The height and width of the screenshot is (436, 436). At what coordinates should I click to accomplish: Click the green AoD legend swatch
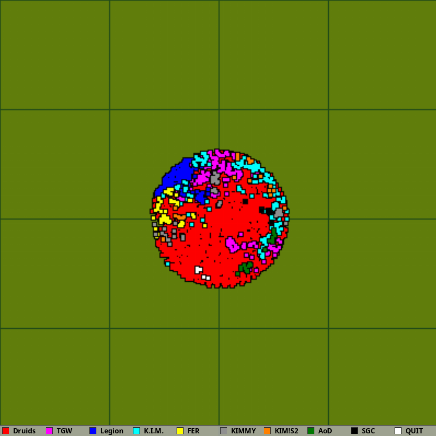[311, 431]
